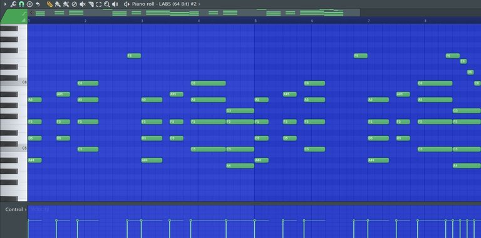Click bar 5 on the timeline ruler

pyautogui.click(x=256, y=21)
